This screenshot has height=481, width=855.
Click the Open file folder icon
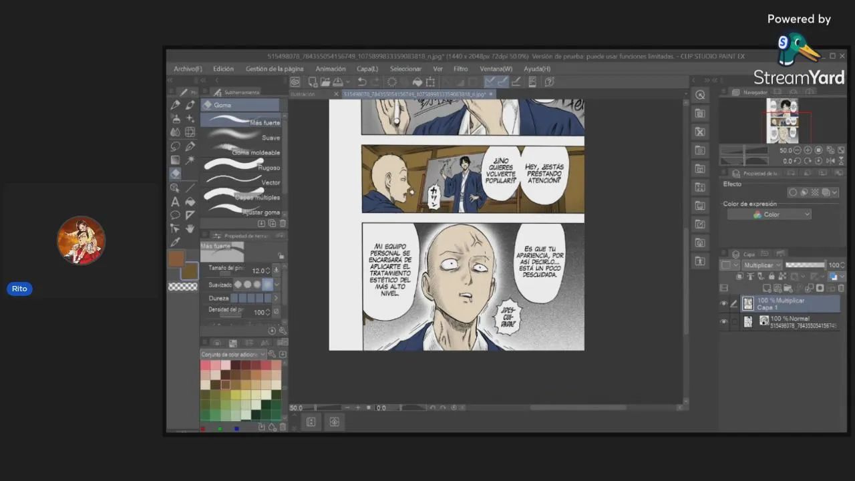click(x=325, y=82)
